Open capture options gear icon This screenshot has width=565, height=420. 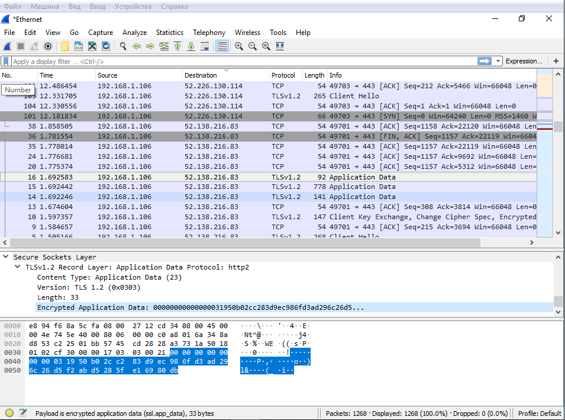point(48,46)
